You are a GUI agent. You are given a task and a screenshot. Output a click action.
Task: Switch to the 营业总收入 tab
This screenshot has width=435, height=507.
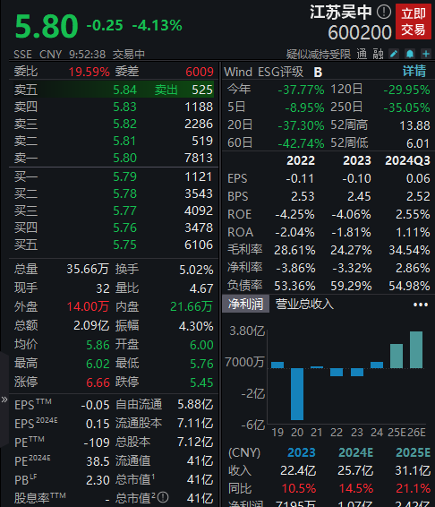(x=304, y=304)
